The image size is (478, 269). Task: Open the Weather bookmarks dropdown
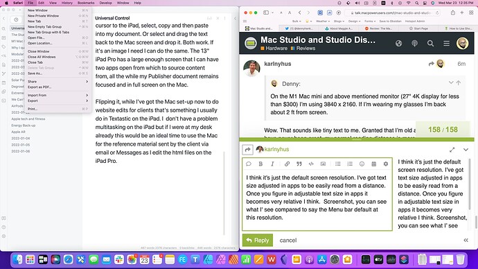[323, 21]
